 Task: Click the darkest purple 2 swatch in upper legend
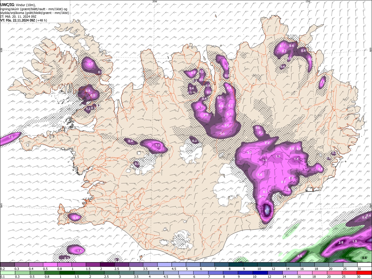(107, 265)
